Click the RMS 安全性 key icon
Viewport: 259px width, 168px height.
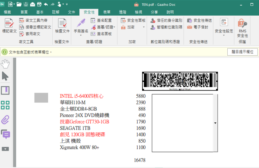[x=242, y=24]
